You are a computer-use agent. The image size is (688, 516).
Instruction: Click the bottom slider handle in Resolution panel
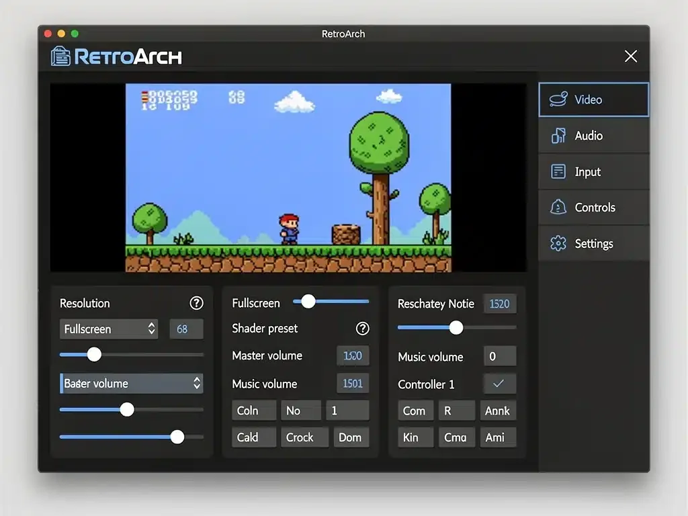(177, 437)
